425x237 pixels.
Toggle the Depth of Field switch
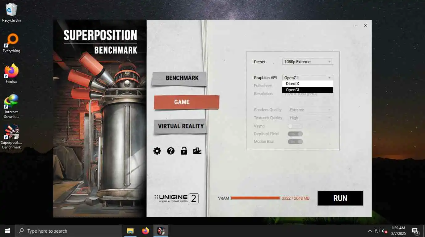coord(295,134)
